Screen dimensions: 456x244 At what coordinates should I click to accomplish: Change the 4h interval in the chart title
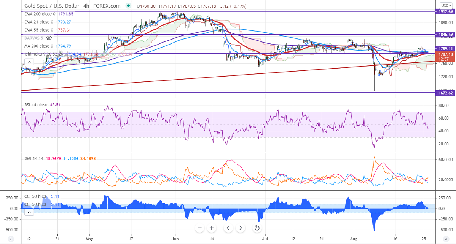coord(86,6)
